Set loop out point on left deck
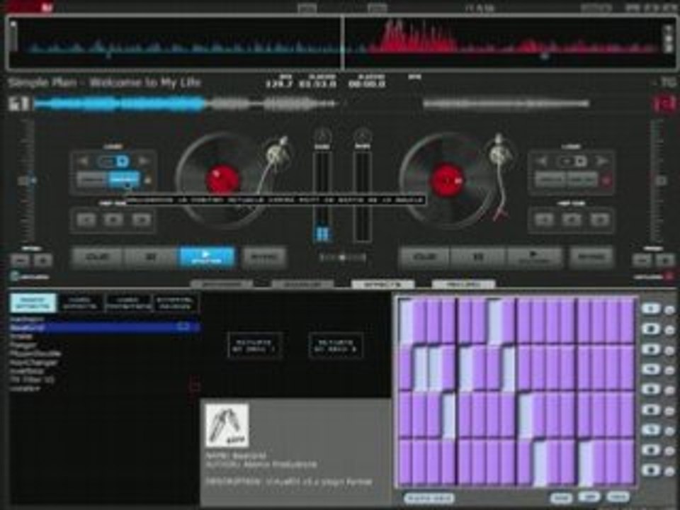Screen dimensions: 680x510 [125, 179]
